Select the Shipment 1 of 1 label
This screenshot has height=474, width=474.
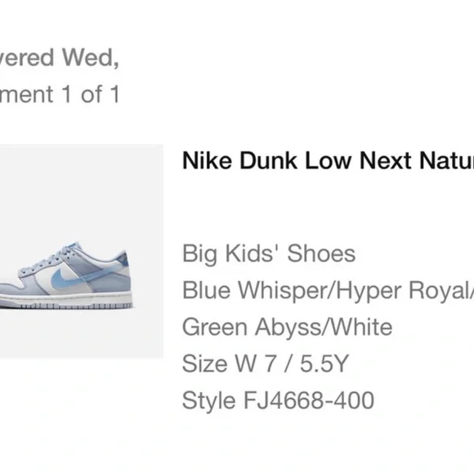click(x=59, y=94)
